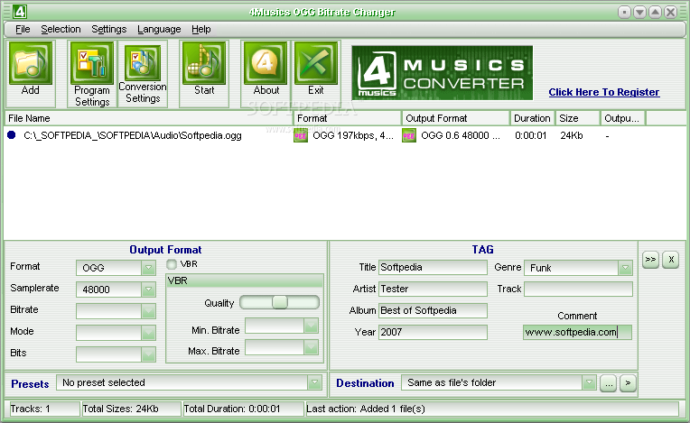Click 'Total Duration: 0:00:01' status entry
This screenshot has height=423, width=690.
coord(243,409)
